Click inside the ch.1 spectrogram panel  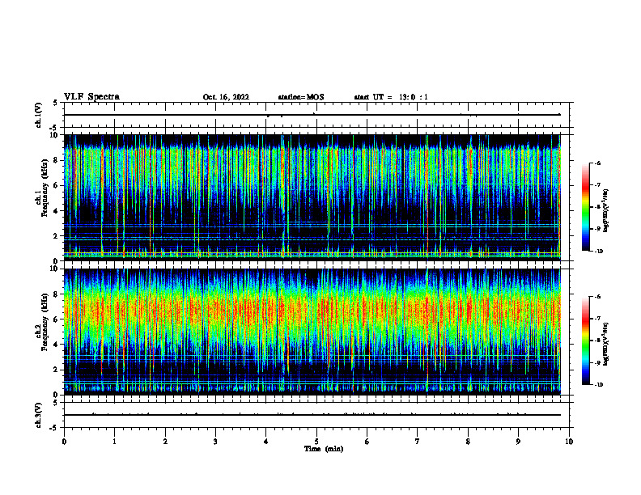click(x=312, y=197)
